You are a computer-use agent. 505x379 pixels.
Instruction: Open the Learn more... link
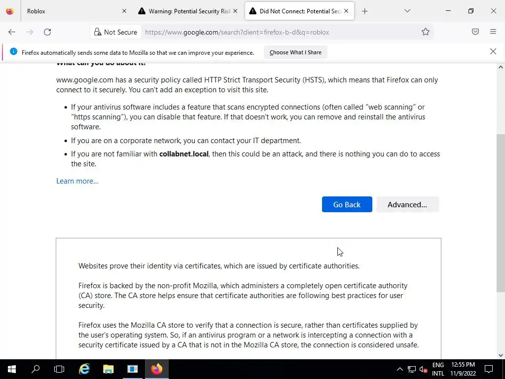[x=77, y=181]
